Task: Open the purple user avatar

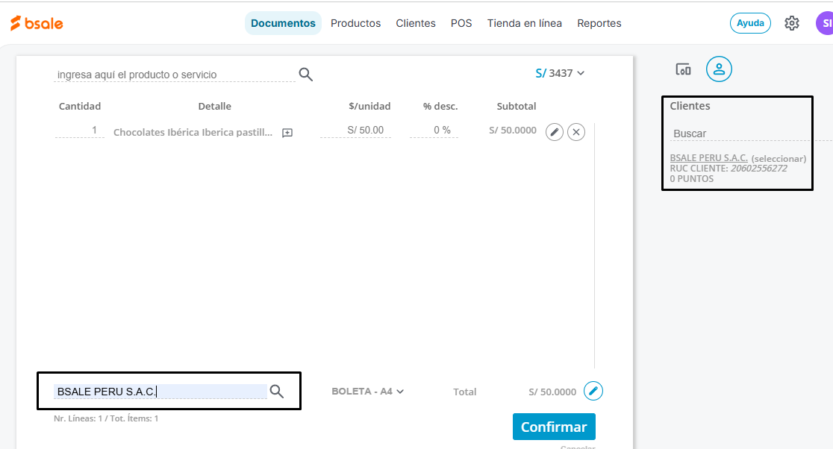Action: tap(825, 23)
